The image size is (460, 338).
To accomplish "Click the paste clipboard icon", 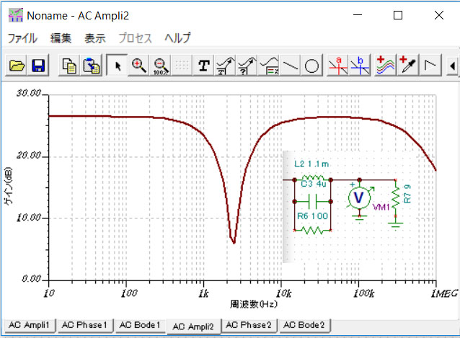I will 92,66.
